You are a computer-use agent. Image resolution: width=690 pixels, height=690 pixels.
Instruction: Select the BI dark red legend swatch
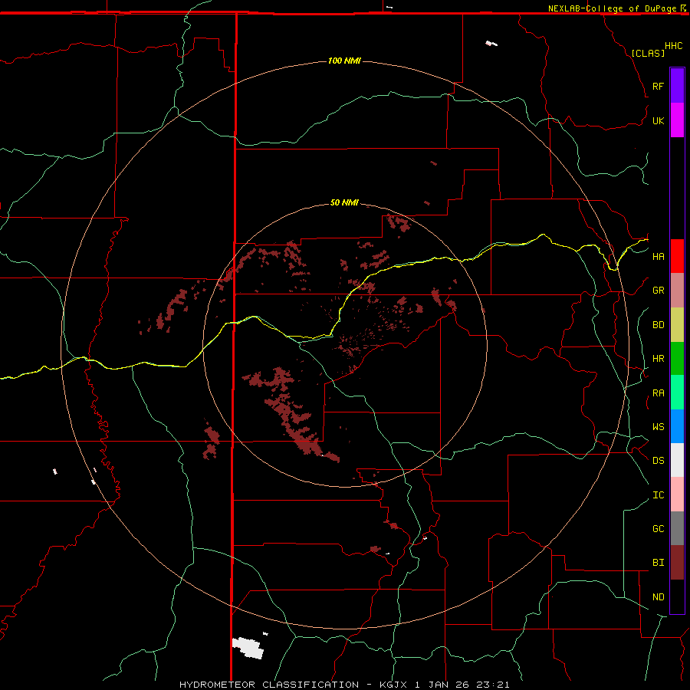pyautogui.click(x=677, y=563)
